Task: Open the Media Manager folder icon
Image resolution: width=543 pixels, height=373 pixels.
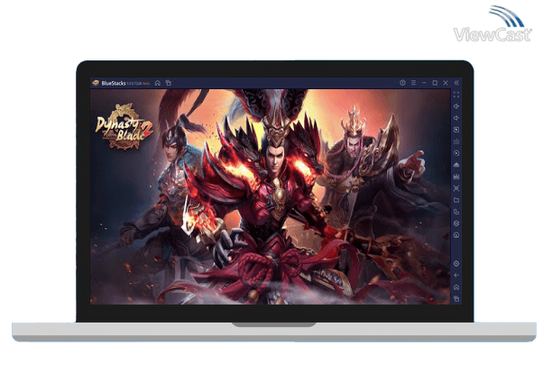Action: click(456, 200)
